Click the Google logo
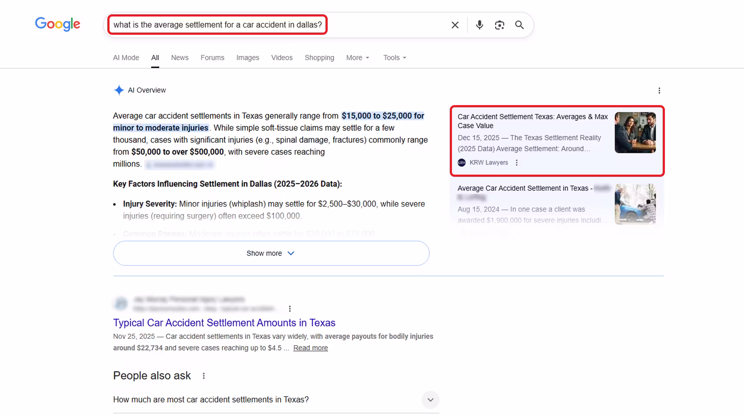The height and width of the screenshot is (417, 744). (57, 24)
